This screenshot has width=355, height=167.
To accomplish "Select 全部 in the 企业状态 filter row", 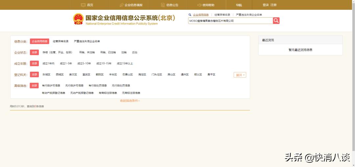I will tap(35, 52).
